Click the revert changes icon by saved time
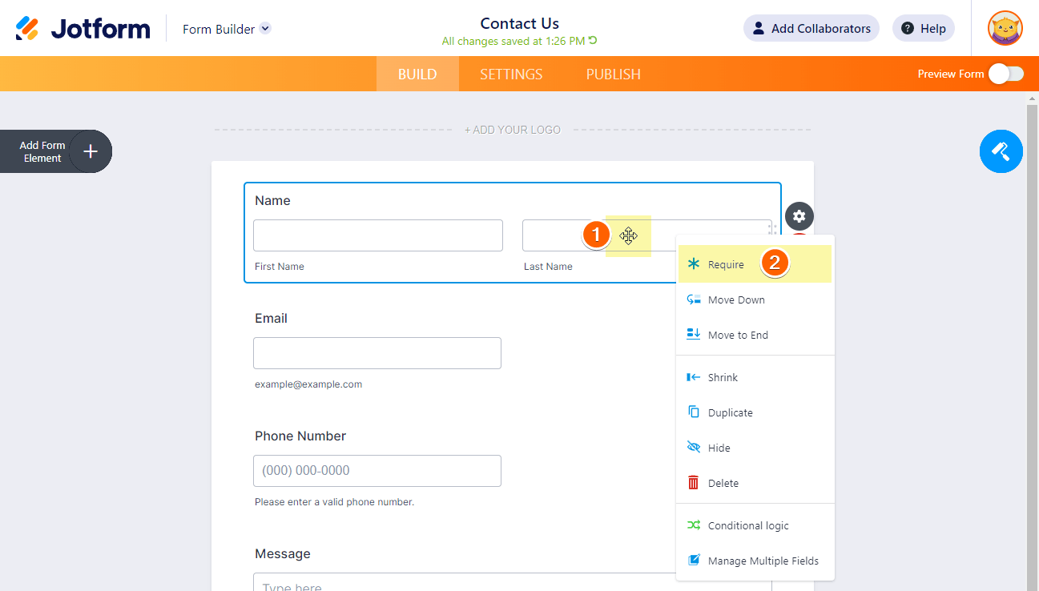Viewport: 1039px width, 591px height. tap(593, 41)
